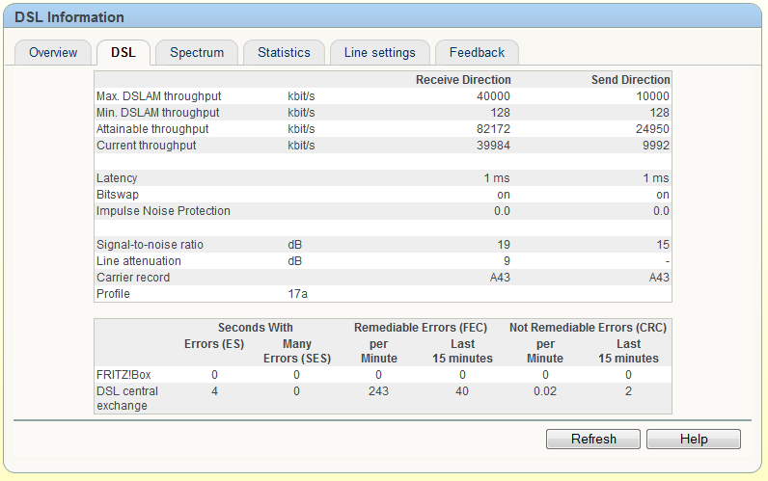768x481 pixels.
Task: Click the Profile value 17a
Action: [298, 294]
